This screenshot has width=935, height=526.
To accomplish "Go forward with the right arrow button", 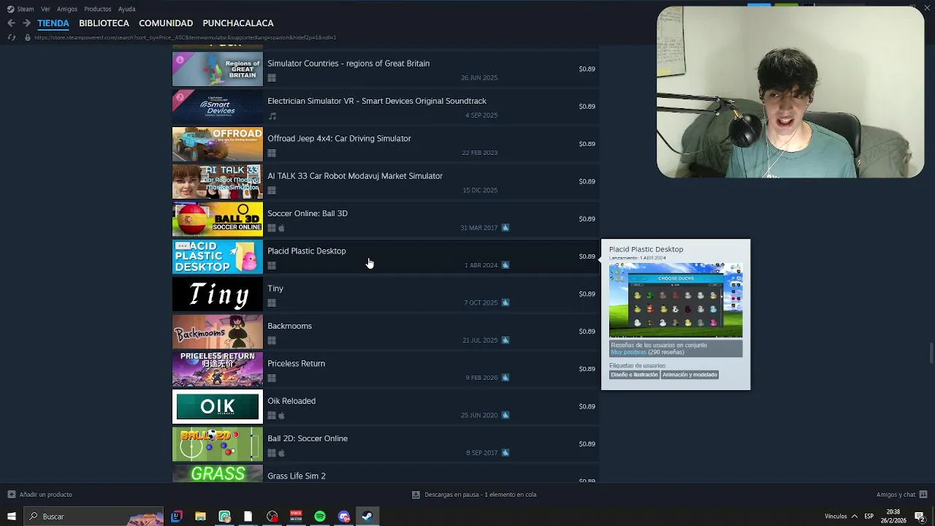I will pos(26,23).
